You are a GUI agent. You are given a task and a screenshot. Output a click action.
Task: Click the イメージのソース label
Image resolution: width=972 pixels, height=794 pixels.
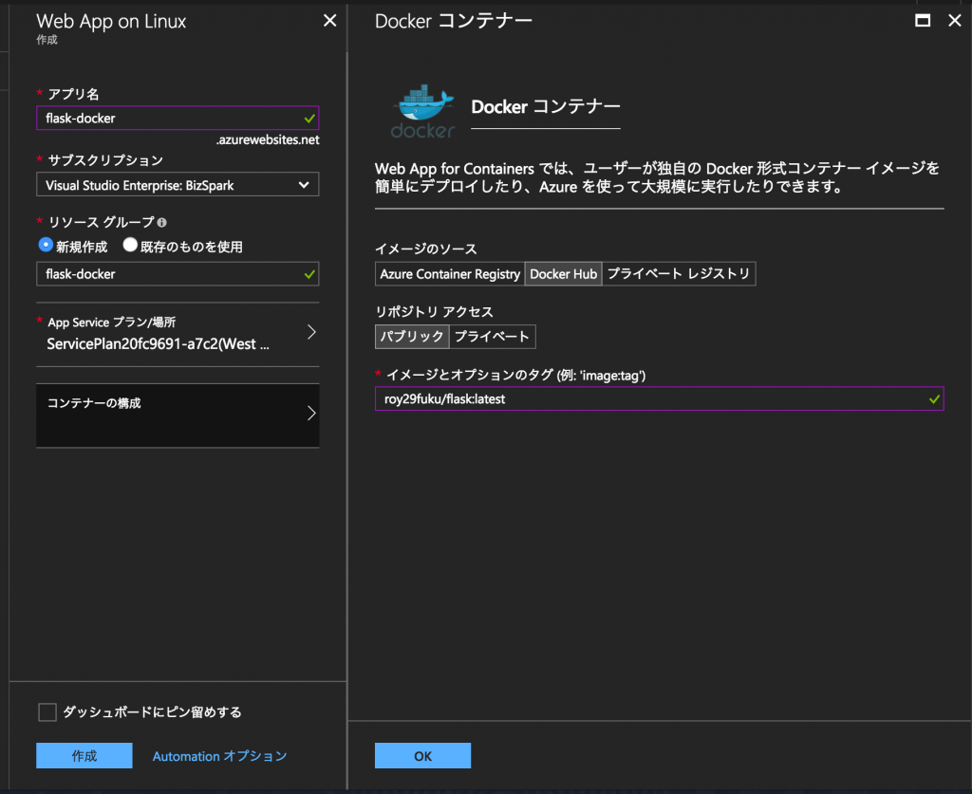(x=426, y=249)
